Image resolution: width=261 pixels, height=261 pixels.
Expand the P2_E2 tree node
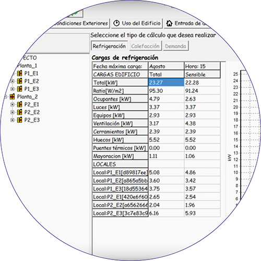tap(13, 112)
